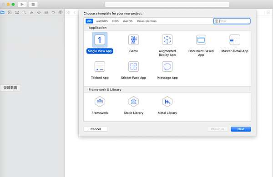Switch to the Cross-platform tab
This screenshot has height=177, width=273.
coord(147,21)
